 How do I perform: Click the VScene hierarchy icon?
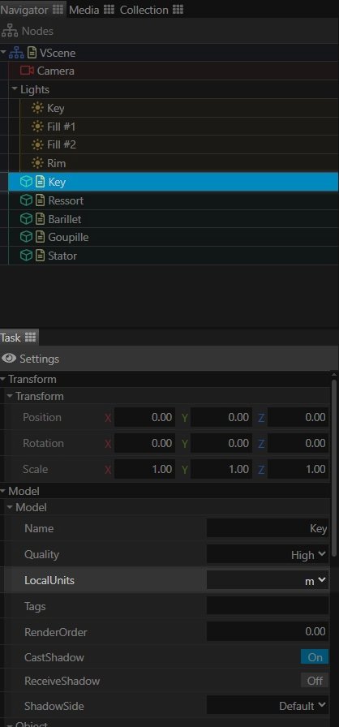(x=17, y=53)
